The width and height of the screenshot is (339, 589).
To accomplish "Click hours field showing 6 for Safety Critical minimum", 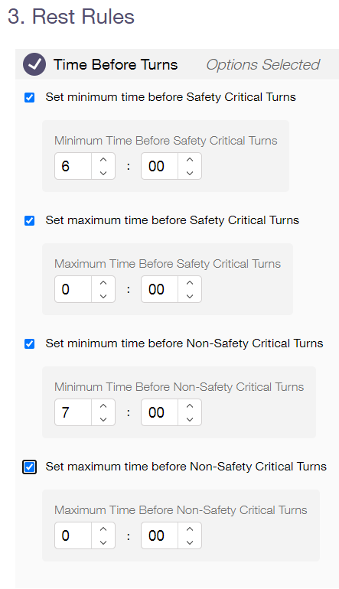I will pos(73,166).
